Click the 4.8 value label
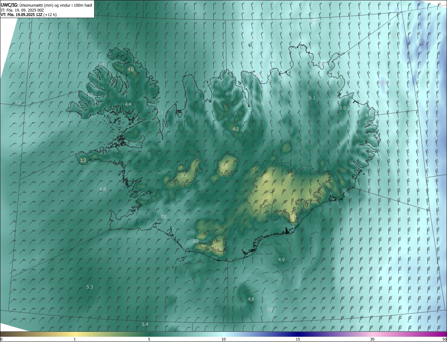The image size is (447, 342). (251, 299)
